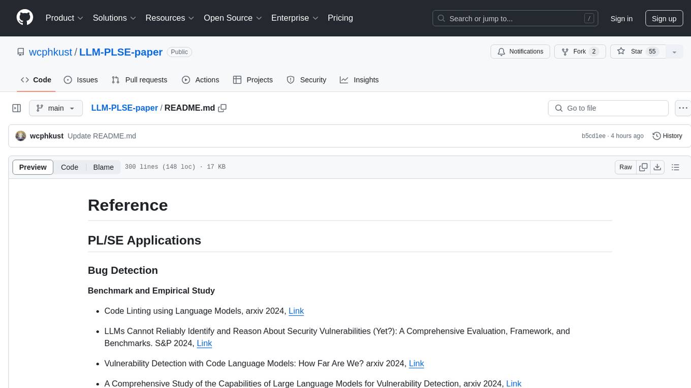Open the Projects tab
Image resolution: width=691 pixels, height=388 pixels.
tap(253, 80)
